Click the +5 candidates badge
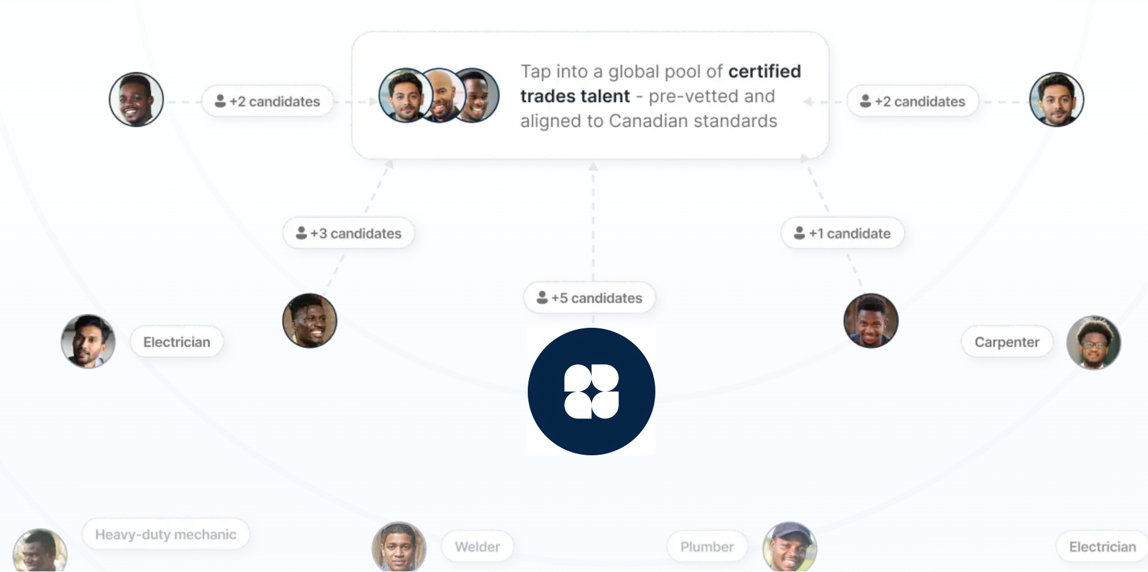Image resolution: width=1148 pixels, height=572 pixels. (590, 298)
